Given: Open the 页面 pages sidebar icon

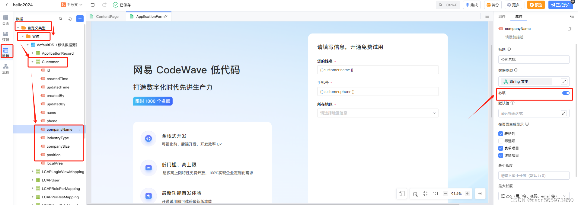Looking at the screenshot, I should (6, 20).
